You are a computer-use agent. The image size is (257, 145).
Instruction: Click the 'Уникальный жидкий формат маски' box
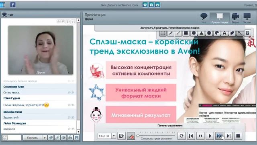[141, 93]
